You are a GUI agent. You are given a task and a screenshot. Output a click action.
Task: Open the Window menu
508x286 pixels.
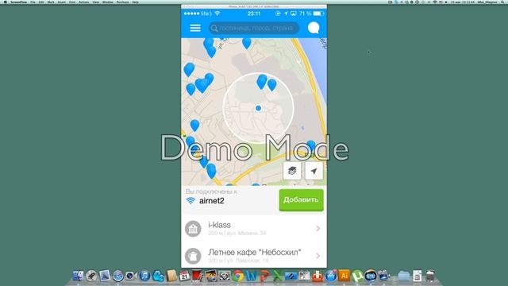click(108, 2)
